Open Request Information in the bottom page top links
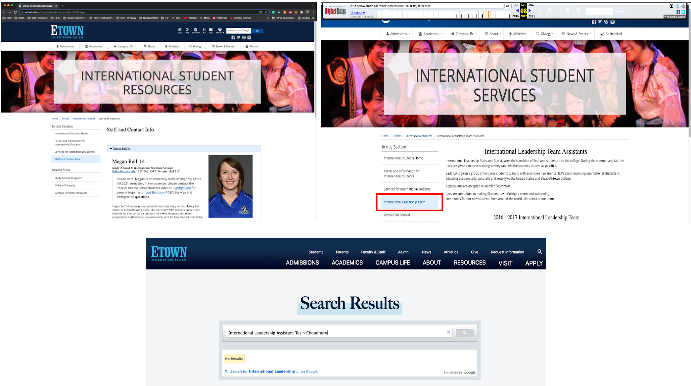Image resolution: width=691 pixels, height=386 pixels. pos(507,252)
